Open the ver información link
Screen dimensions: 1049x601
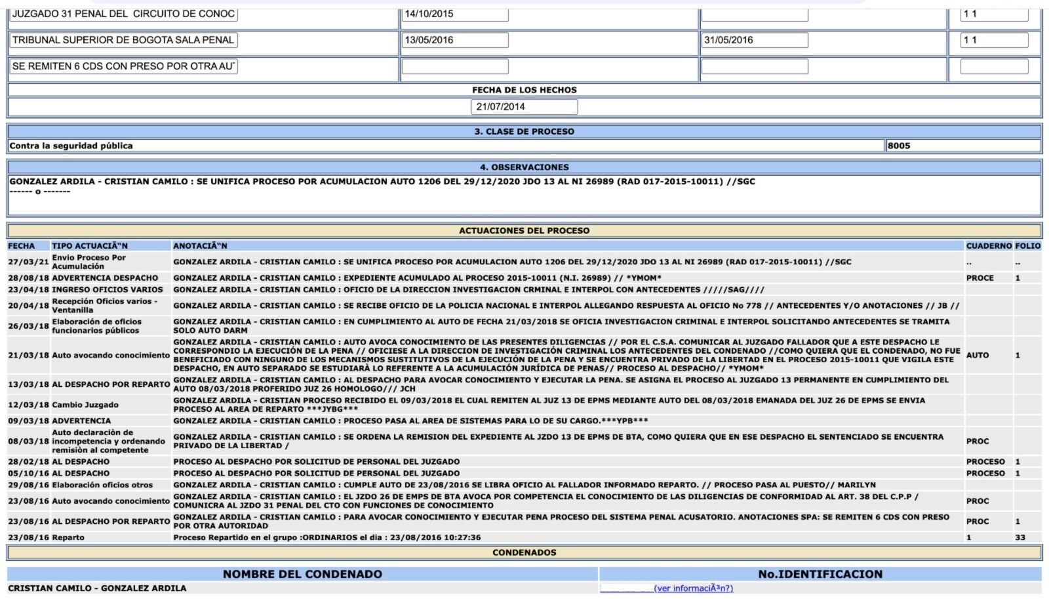pos(693,589)
